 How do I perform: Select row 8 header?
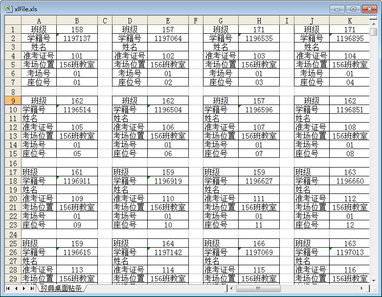point(13,92)
